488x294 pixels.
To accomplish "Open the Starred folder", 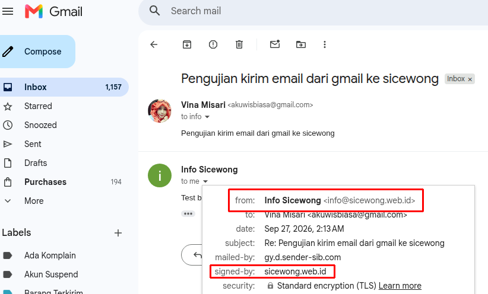I will (x=64, y=106).
